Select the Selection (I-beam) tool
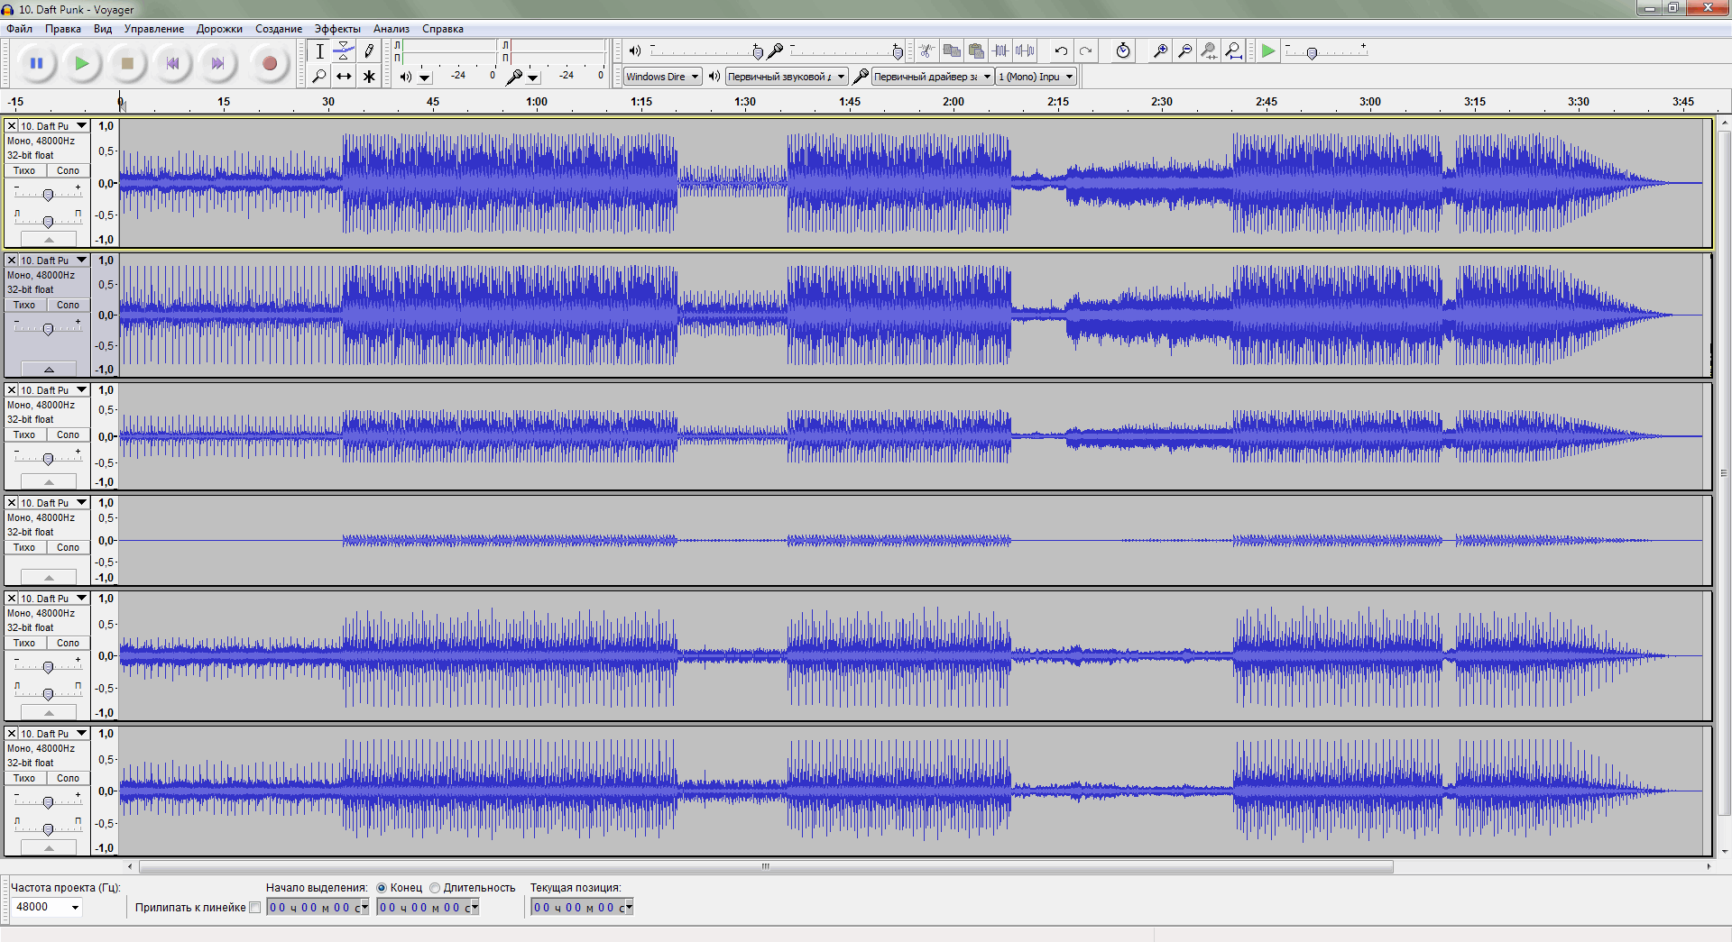1732x942 pixels. tap(319, 51)
